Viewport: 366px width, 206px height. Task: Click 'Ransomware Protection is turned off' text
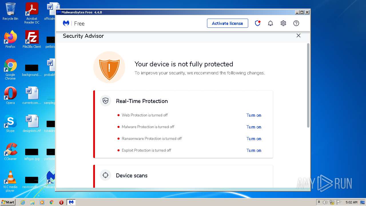[x=152, y=138]
